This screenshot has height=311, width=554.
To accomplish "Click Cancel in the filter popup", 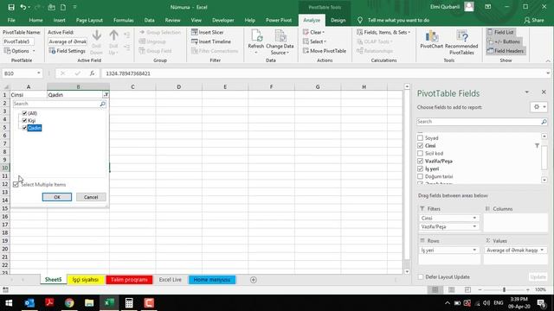I will [x=91, y=197].
